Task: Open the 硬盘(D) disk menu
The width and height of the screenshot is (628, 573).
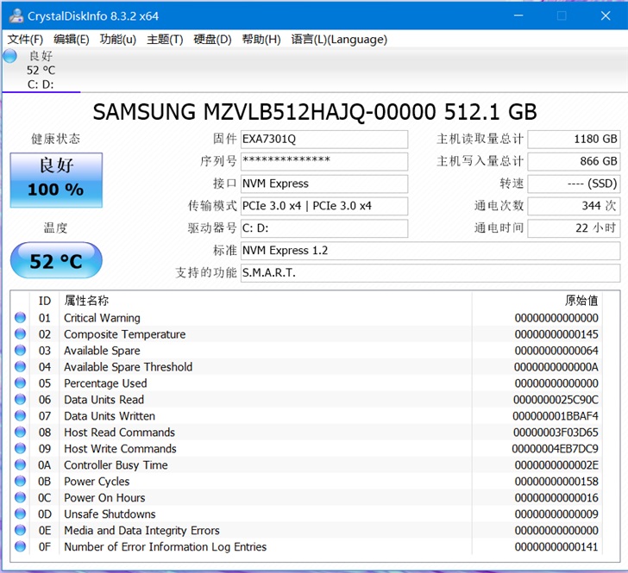Action: [x=212, y=39]
